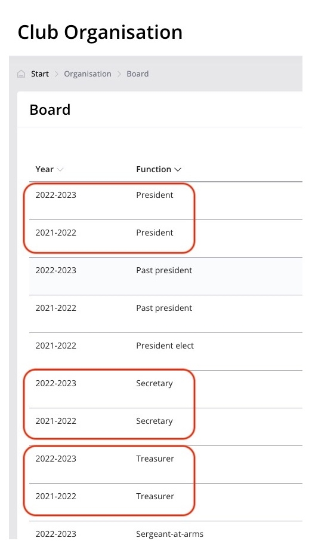
Task: Open the 2021-2022 President row
Action: point(166,239)
